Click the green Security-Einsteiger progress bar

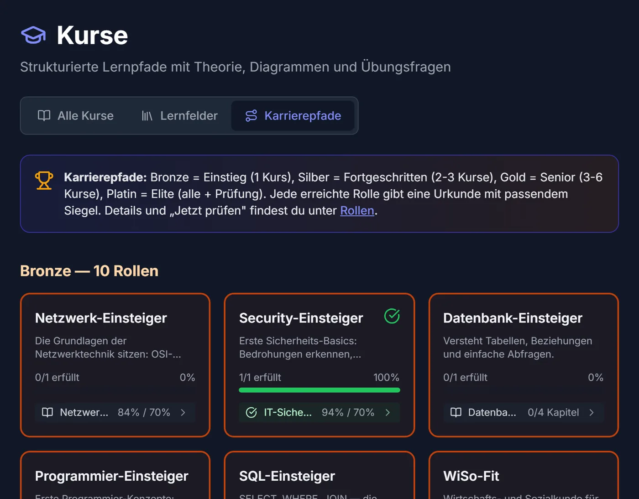click(x=319, y=390)
